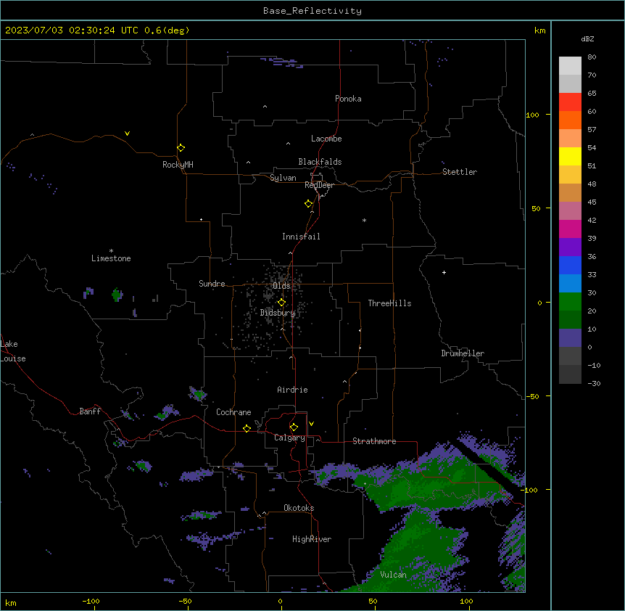Click the Limestone label
625x611 pixels.
click(111, 258)
